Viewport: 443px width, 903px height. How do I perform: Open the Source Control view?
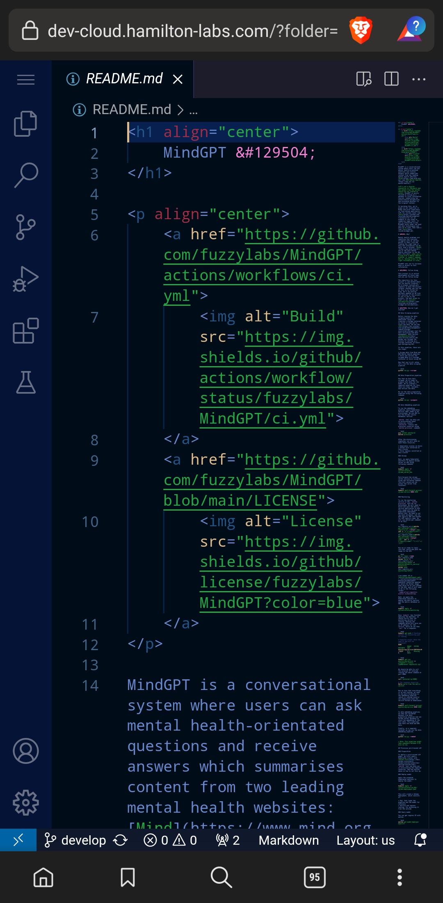pyautogui.click(x=25, y=227)
